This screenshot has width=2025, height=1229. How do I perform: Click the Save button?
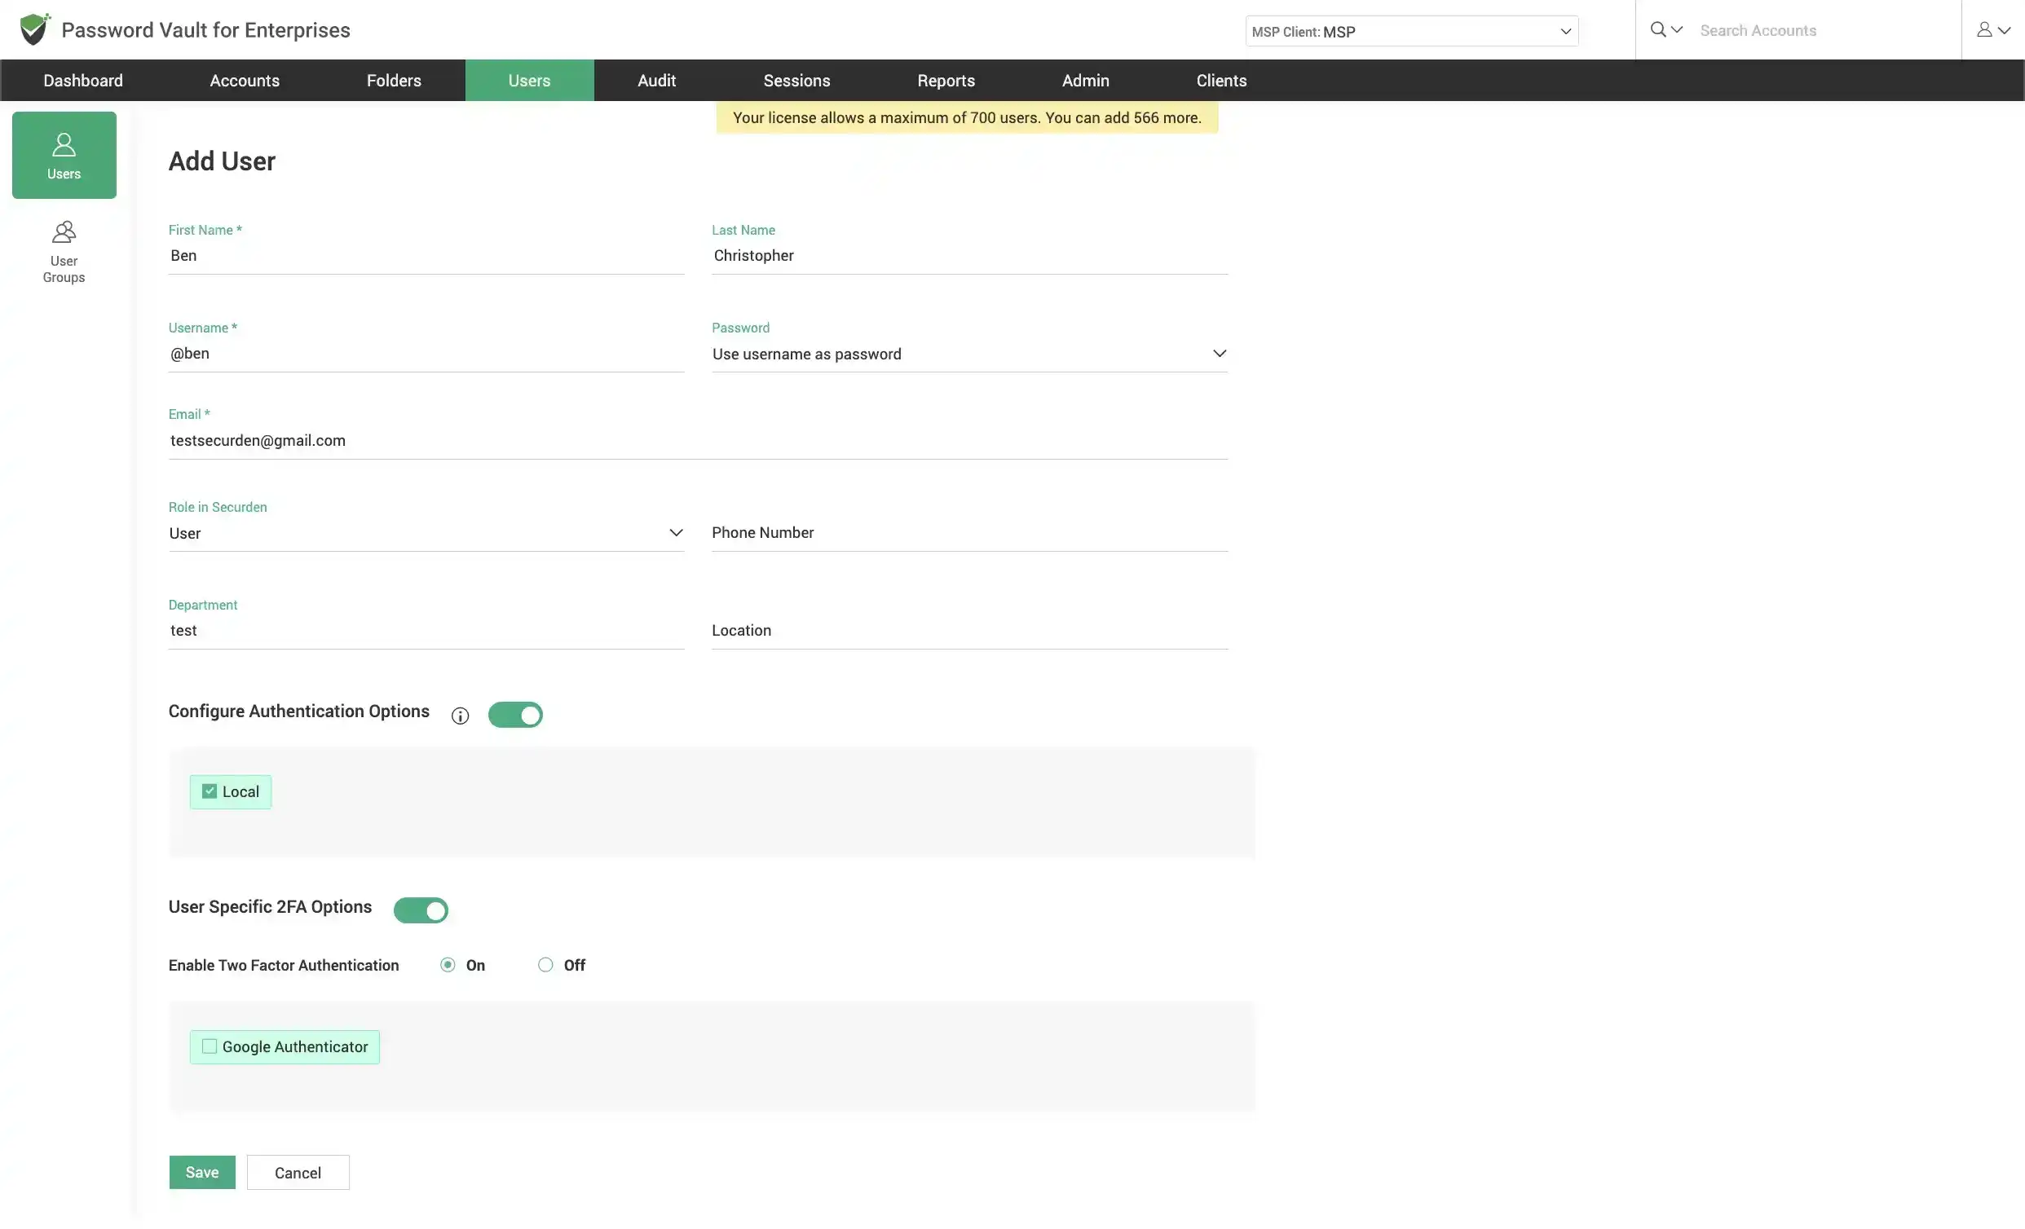(202, 1172)
